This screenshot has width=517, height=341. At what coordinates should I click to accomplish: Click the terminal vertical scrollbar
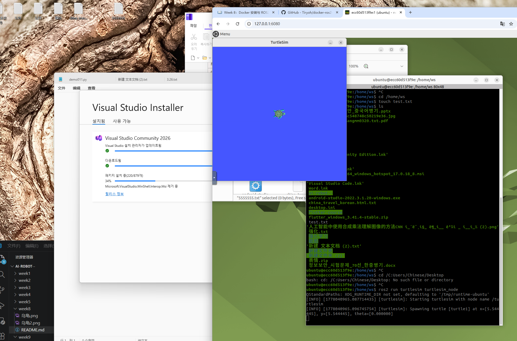tap(501, 261)
